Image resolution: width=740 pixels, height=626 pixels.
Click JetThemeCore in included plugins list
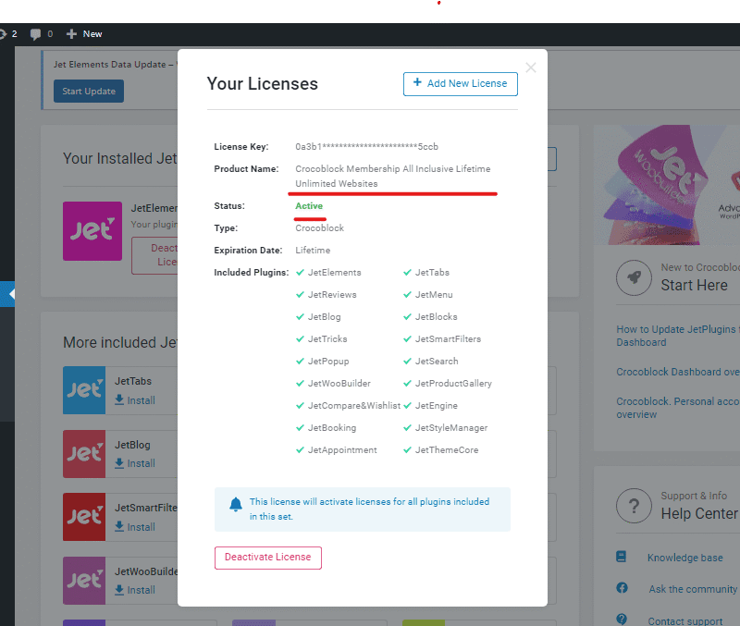tap(447, 450)
